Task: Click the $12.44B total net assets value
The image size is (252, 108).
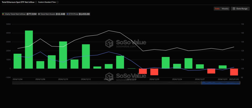Action: [x=60, y=14]
